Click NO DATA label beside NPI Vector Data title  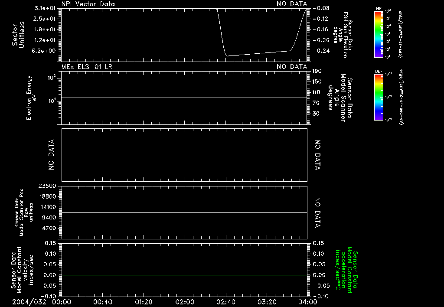[x=292, y=4]
